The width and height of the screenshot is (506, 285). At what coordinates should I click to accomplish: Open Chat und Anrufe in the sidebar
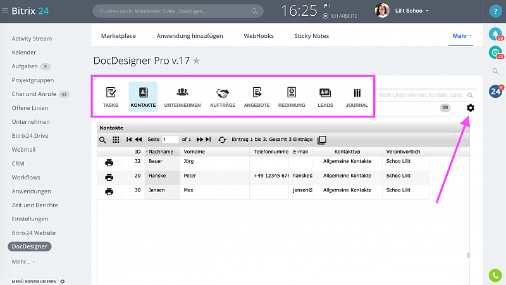coord(34,94)
